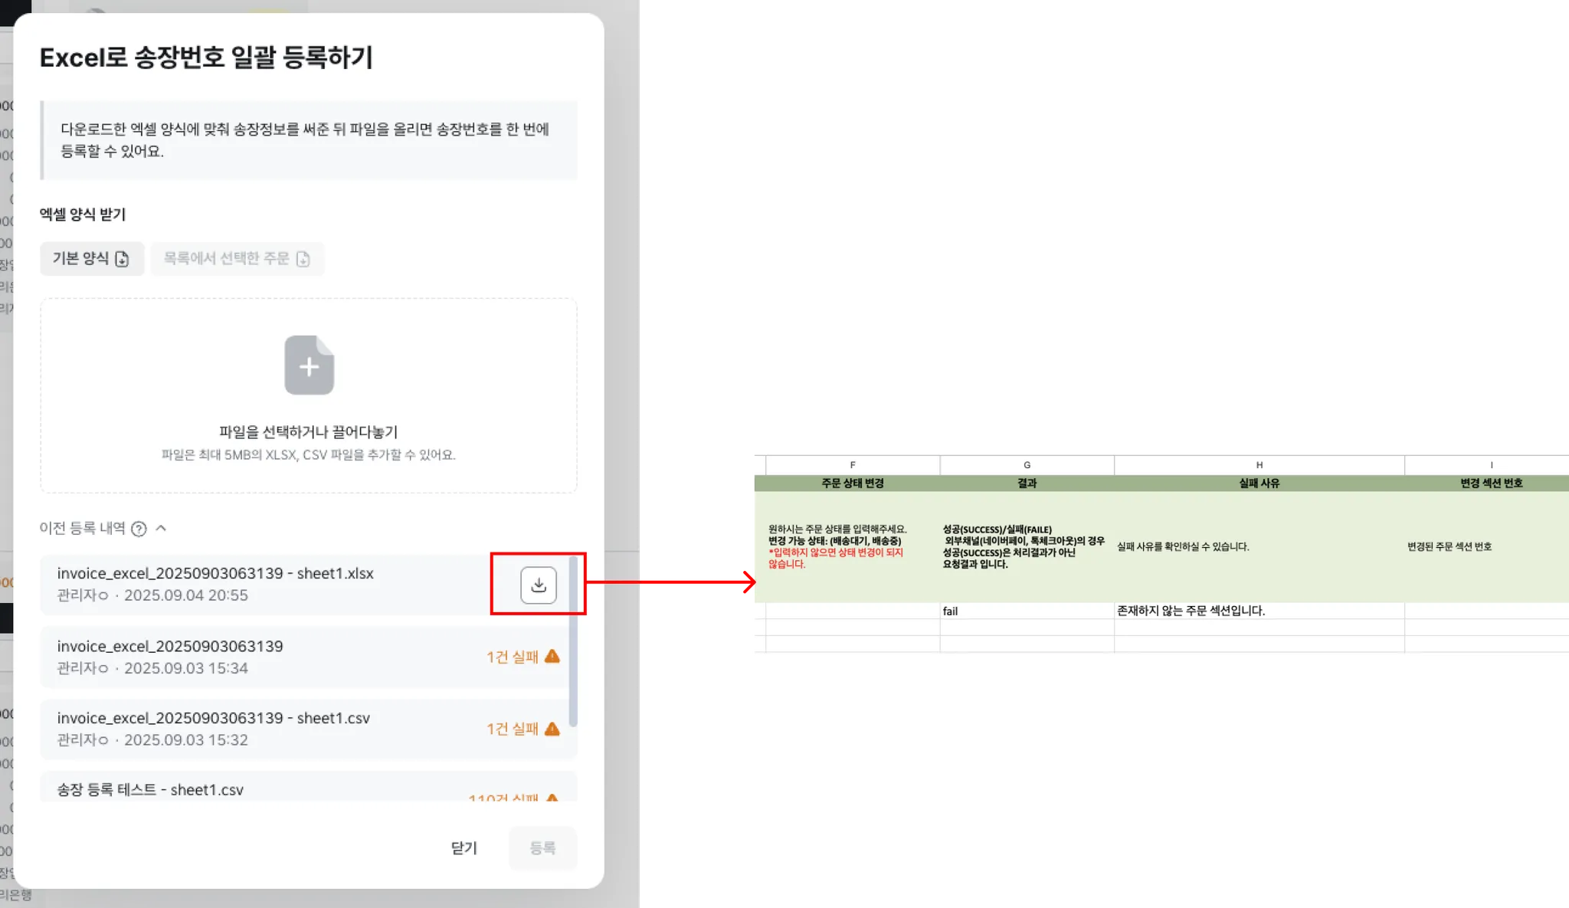Screen dimensions: 1569x908
Task: Collapse the 이전 등록 내역 section chevron
Action: [x=161, y=528]
